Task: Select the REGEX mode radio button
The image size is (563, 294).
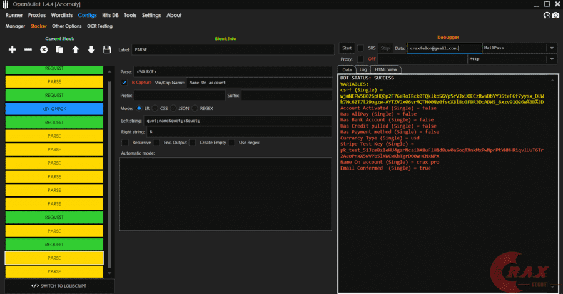Action: [x=195, y=108]
